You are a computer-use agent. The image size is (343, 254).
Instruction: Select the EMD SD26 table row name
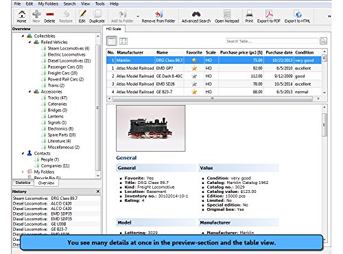tap(165, 84)
